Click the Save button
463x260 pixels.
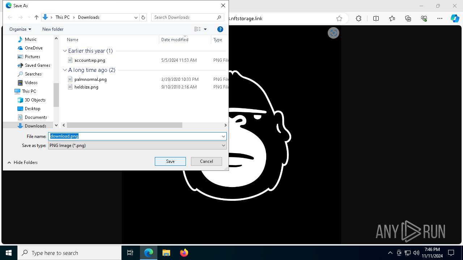coord(170,161)
